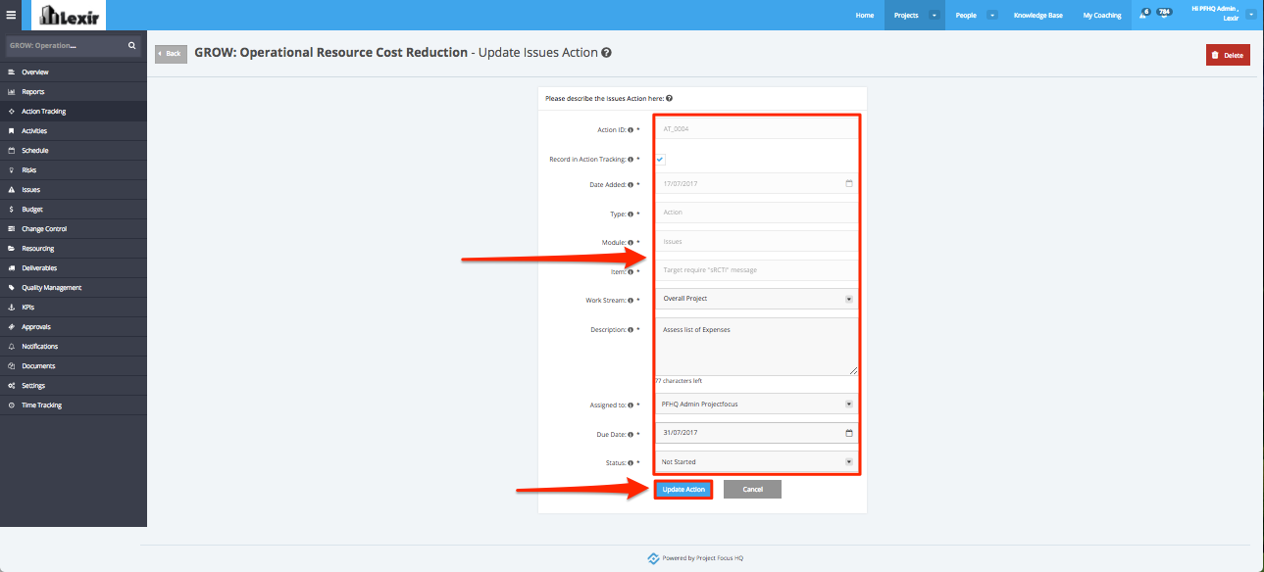The height and width of the screenshot is (572, 1264).
Task: Click help icon beside Update Issues Action title
Action: point(607,53)
